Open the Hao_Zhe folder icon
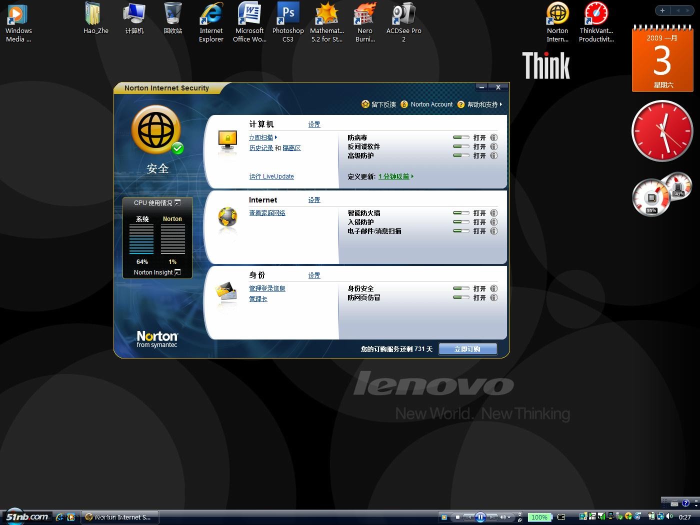 [x=95, y=18]
